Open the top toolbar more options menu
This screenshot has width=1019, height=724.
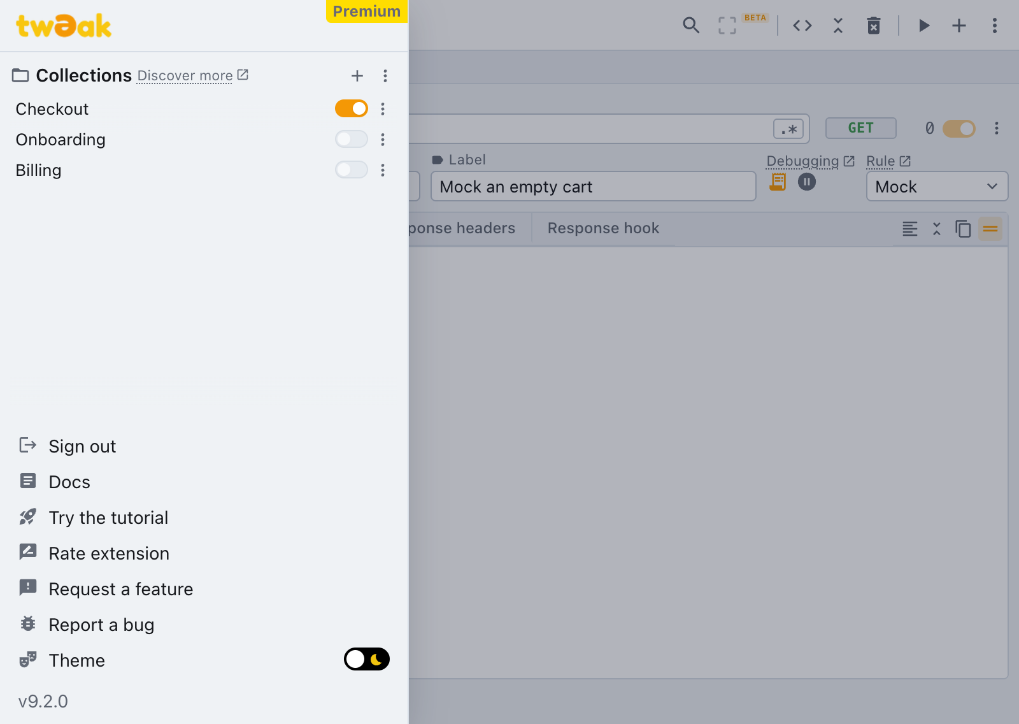[x=995, y=25]
